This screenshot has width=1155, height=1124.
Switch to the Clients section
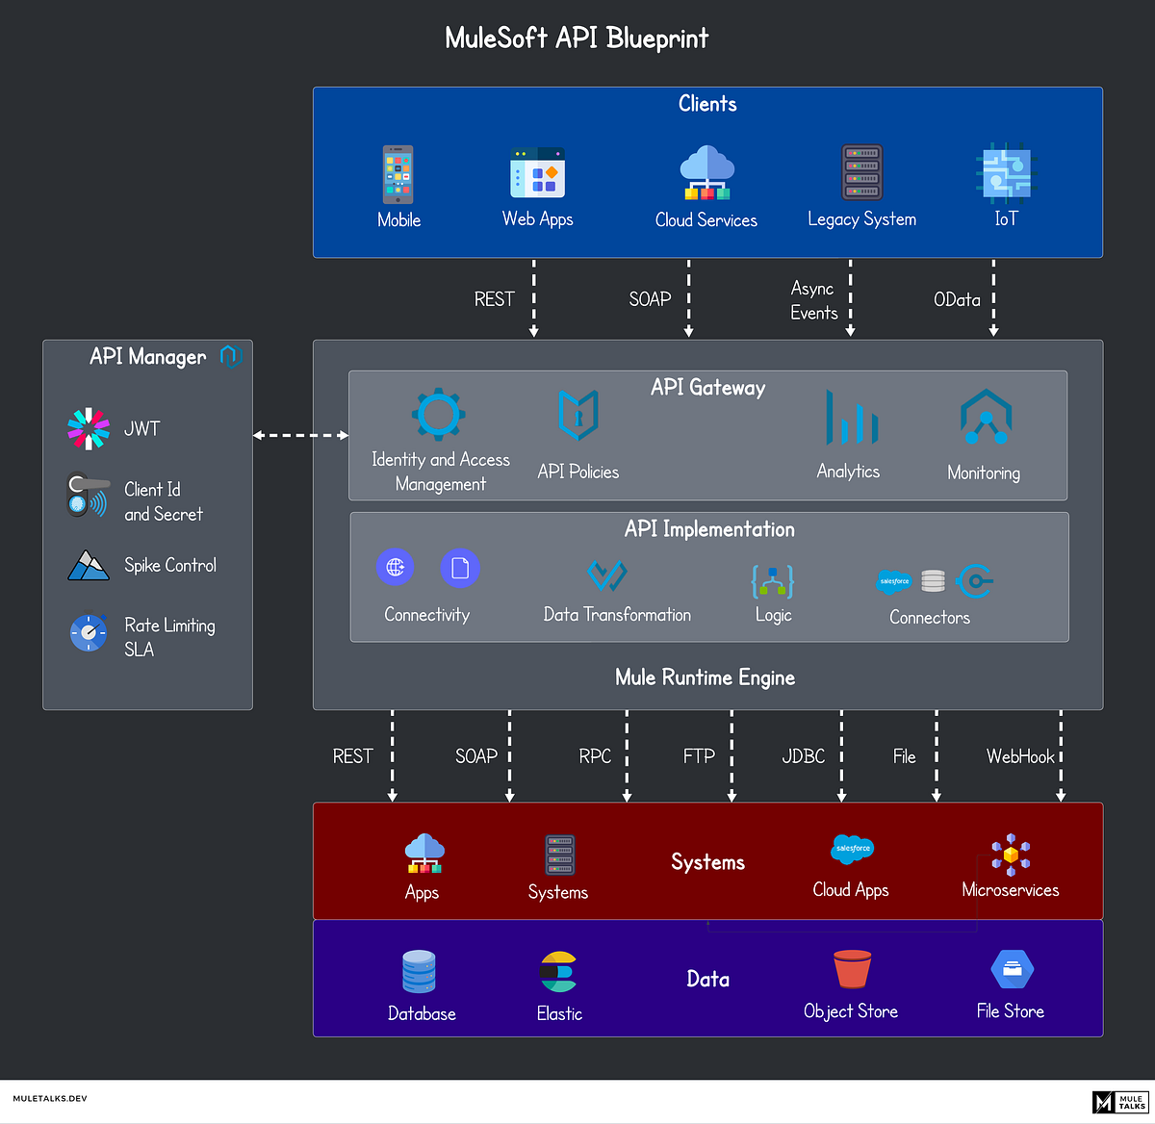click(x=706, y=104)
